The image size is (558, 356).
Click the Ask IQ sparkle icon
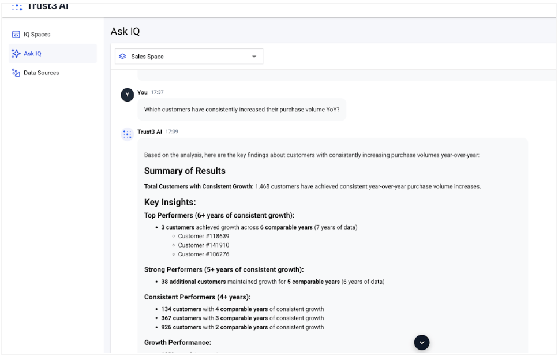tap(16, 54)
